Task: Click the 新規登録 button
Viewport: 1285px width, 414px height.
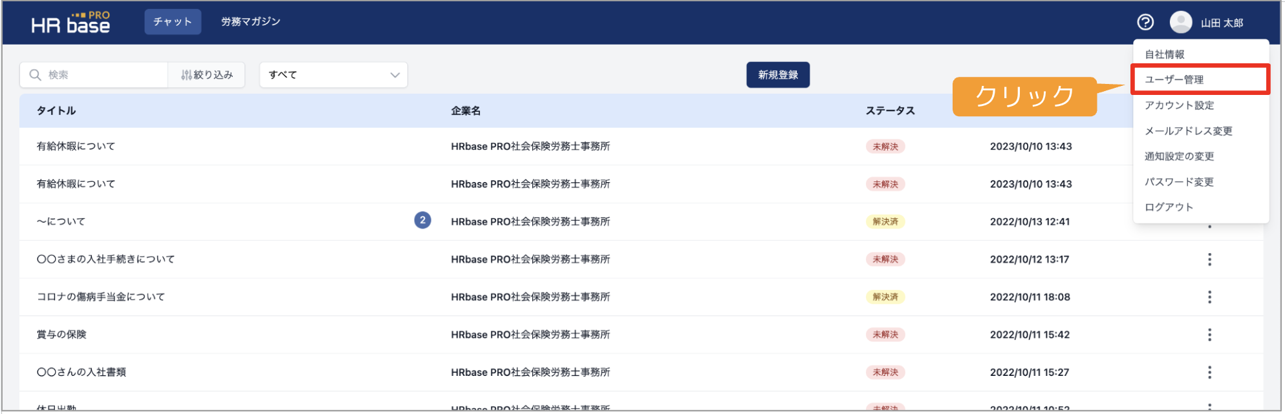Action: pos(778,75)
